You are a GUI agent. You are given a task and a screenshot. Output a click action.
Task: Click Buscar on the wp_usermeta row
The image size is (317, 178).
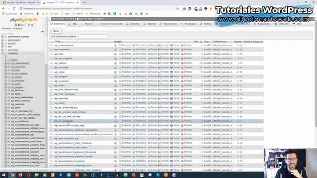tap(152, 98)
